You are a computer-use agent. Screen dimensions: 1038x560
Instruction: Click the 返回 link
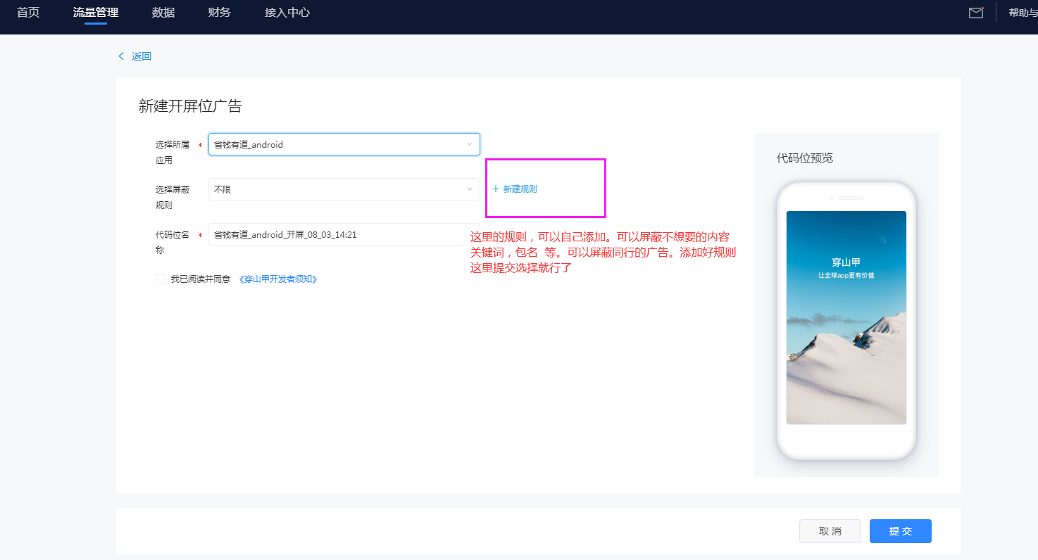point(142,56)
